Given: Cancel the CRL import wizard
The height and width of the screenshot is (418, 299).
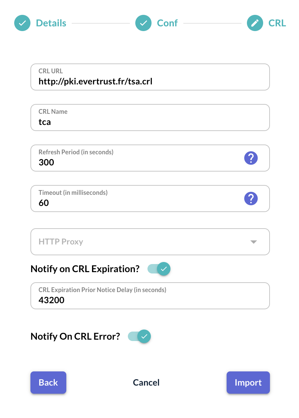Looking at the screenshot, I should coord(146,383).
